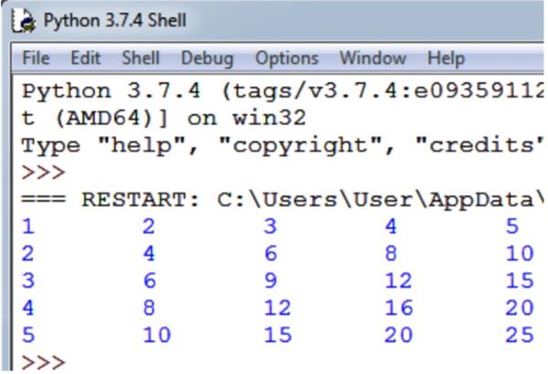Screen dimensions: 548x374
Task: Click the Python version banner line
Action: (282, 91)
